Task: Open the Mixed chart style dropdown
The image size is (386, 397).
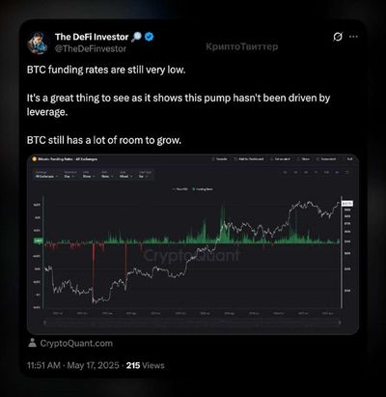Action: pyautogui.click(x=125, y=175)
